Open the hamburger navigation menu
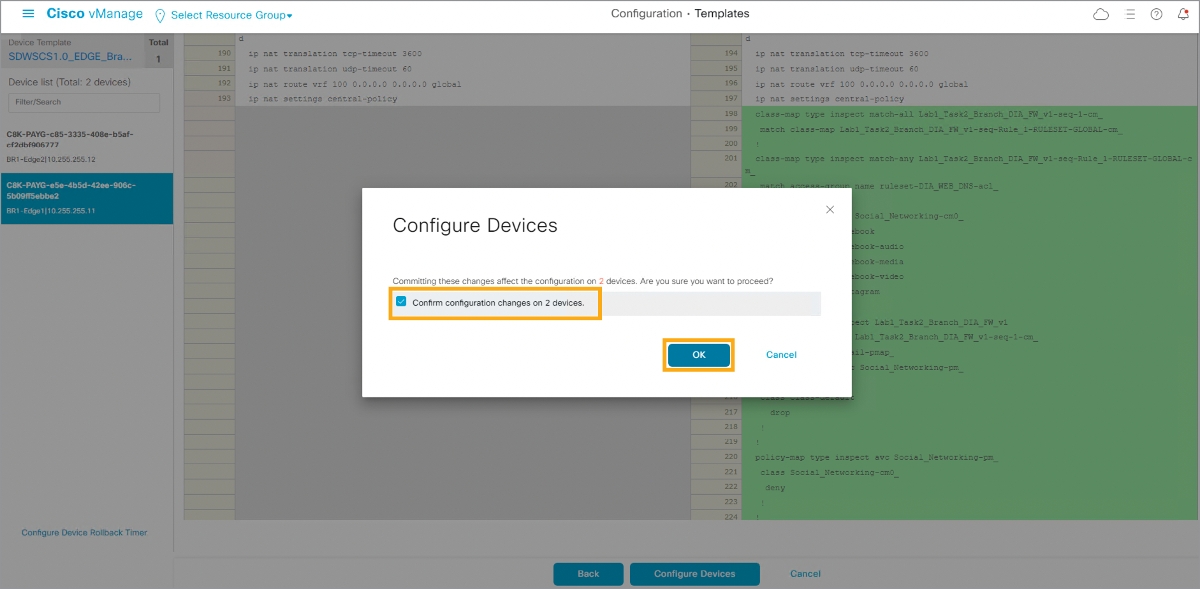Screen dimensions: 1200x589 28,13
